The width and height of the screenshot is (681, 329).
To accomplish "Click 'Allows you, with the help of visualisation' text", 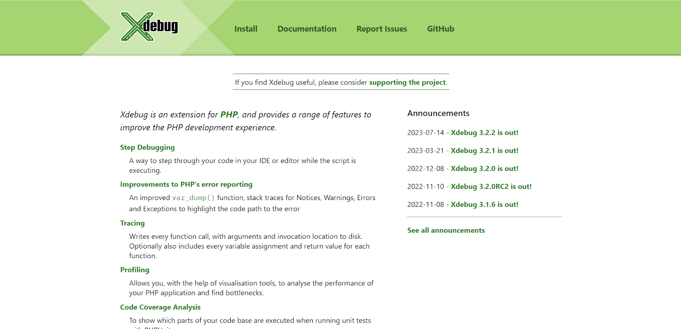I will pyautogui.click(x=251, y=288).
